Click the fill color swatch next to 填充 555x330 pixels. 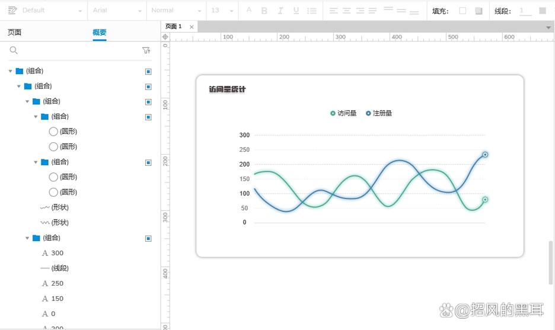[462, 11]
